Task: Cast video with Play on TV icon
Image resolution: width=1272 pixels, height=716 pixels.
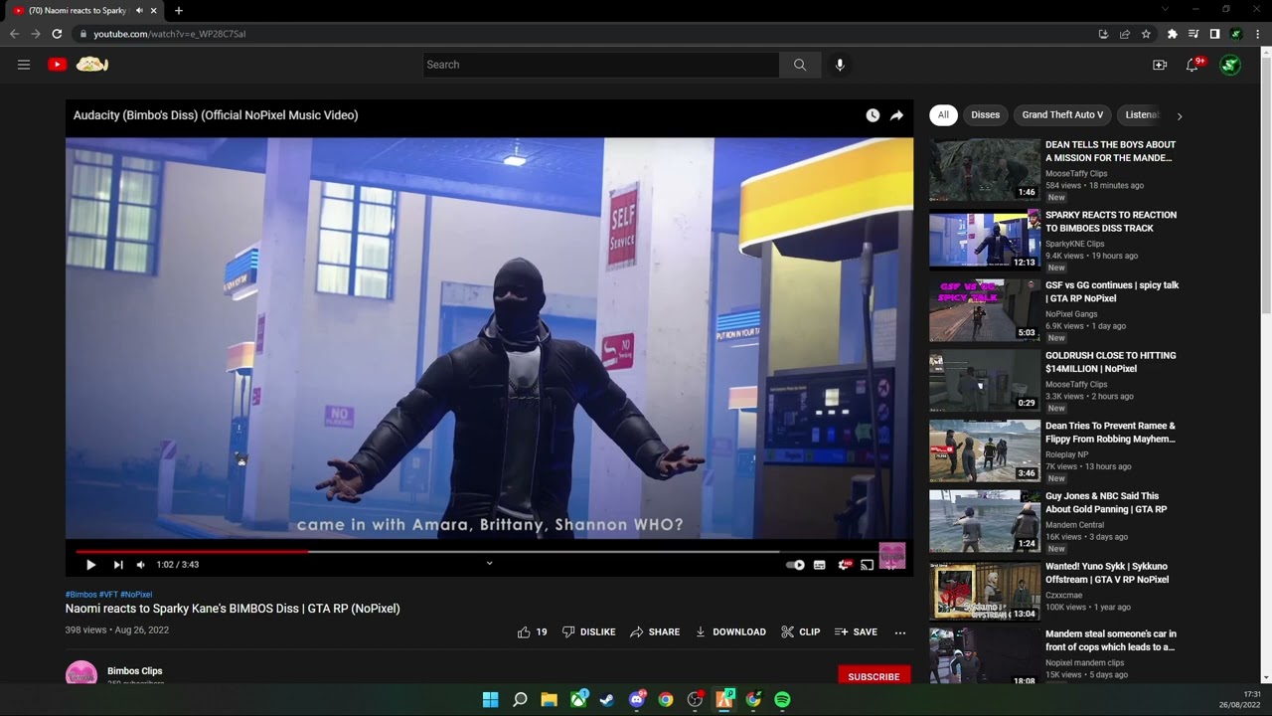Action: tap(867, 565)
